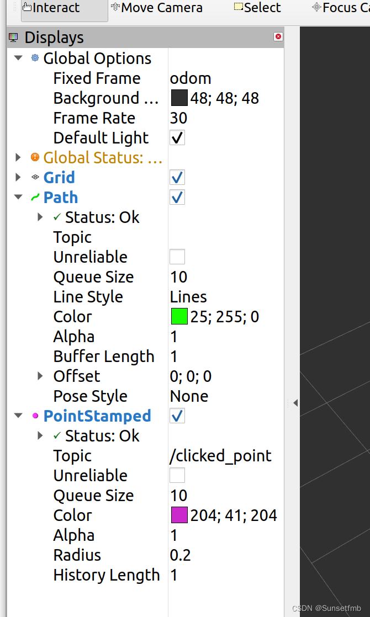Click the History Length property label
Screen dimensions: 370x617
pos(107,575)
